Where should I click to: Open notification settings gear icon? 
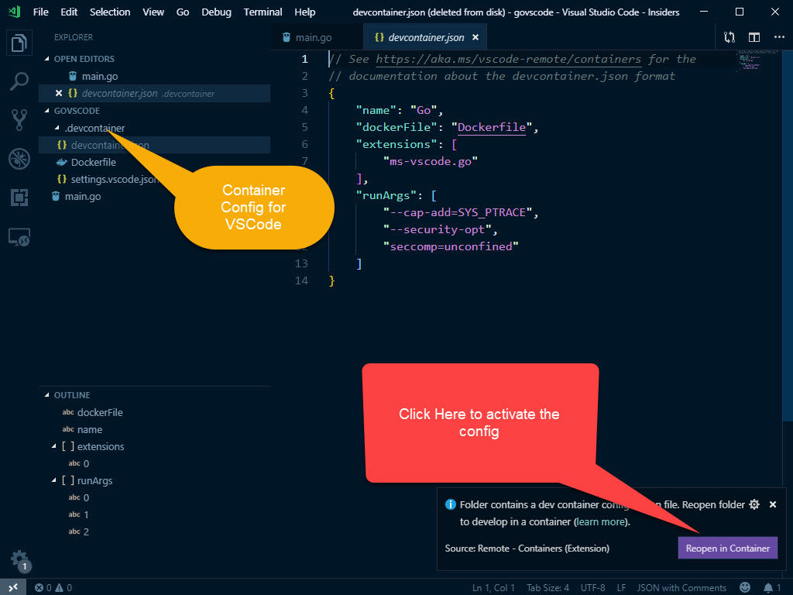754,504
